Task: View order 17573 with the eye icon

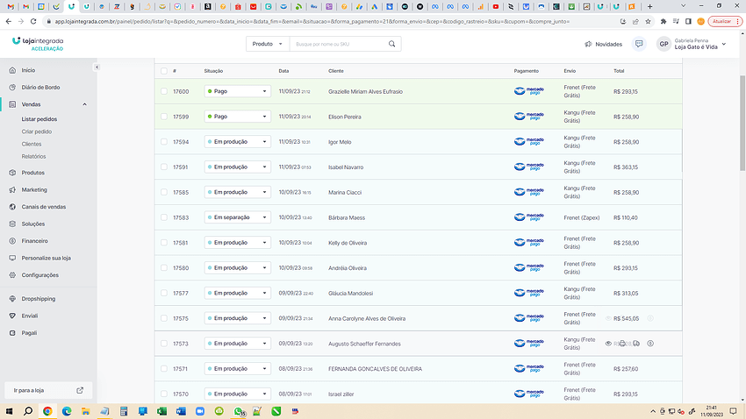Action: pyautogui.click(x=608, y=344)
